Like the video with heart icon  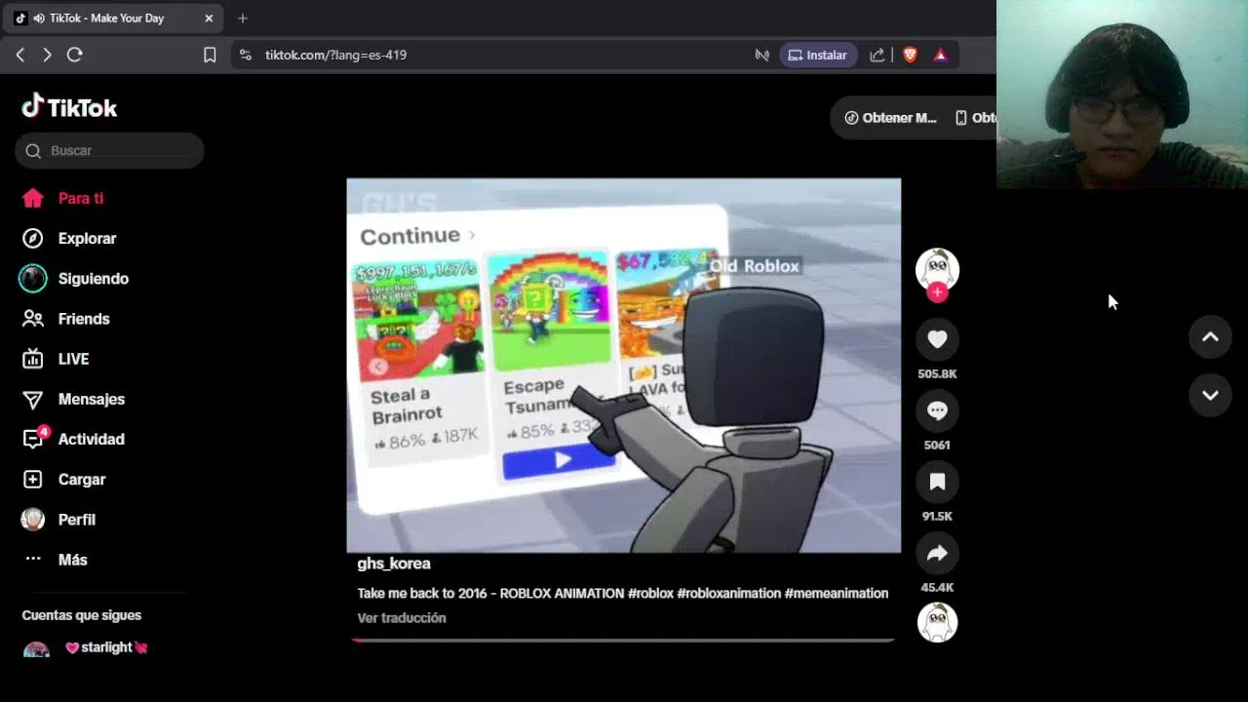(937, 338)
